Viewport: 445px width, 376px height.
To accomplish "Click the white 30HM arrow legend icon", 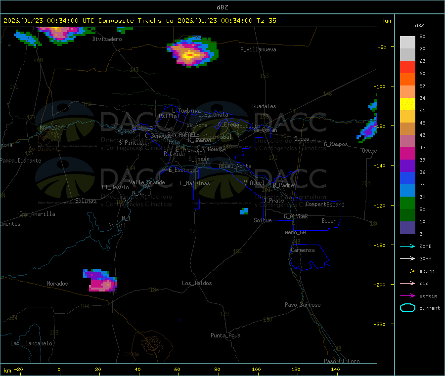I will pos(407,258).
